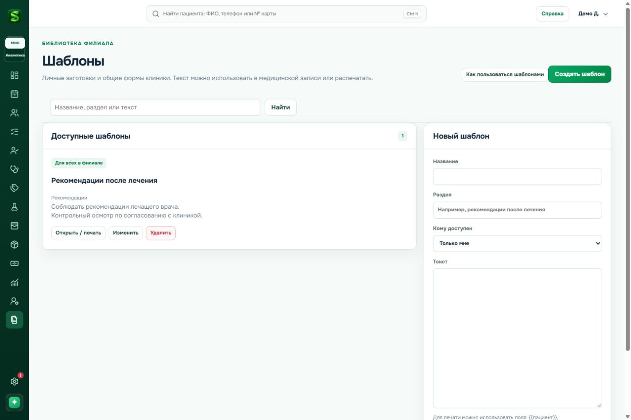The width and height of the screenshot is (631, 420).
Task: Switch to Аналитика mode tab
Action: tap(15, 55)
